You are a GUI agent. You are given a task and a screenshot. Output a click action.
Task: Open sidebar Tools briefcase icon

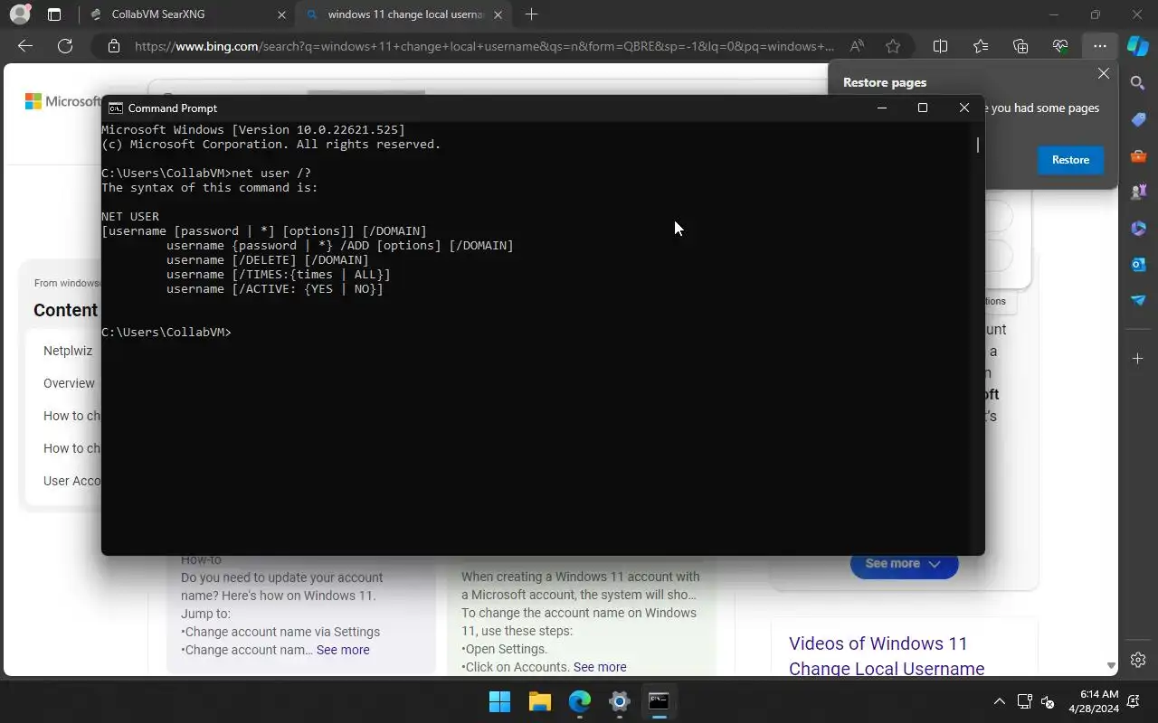tap(1138, 155)
